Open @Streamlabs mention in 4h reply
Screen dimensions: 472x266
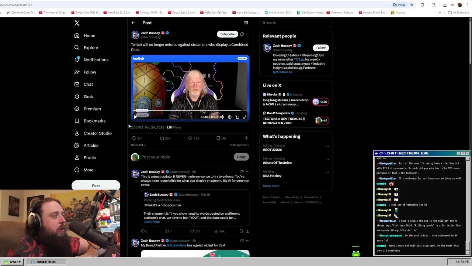point(176,245)
